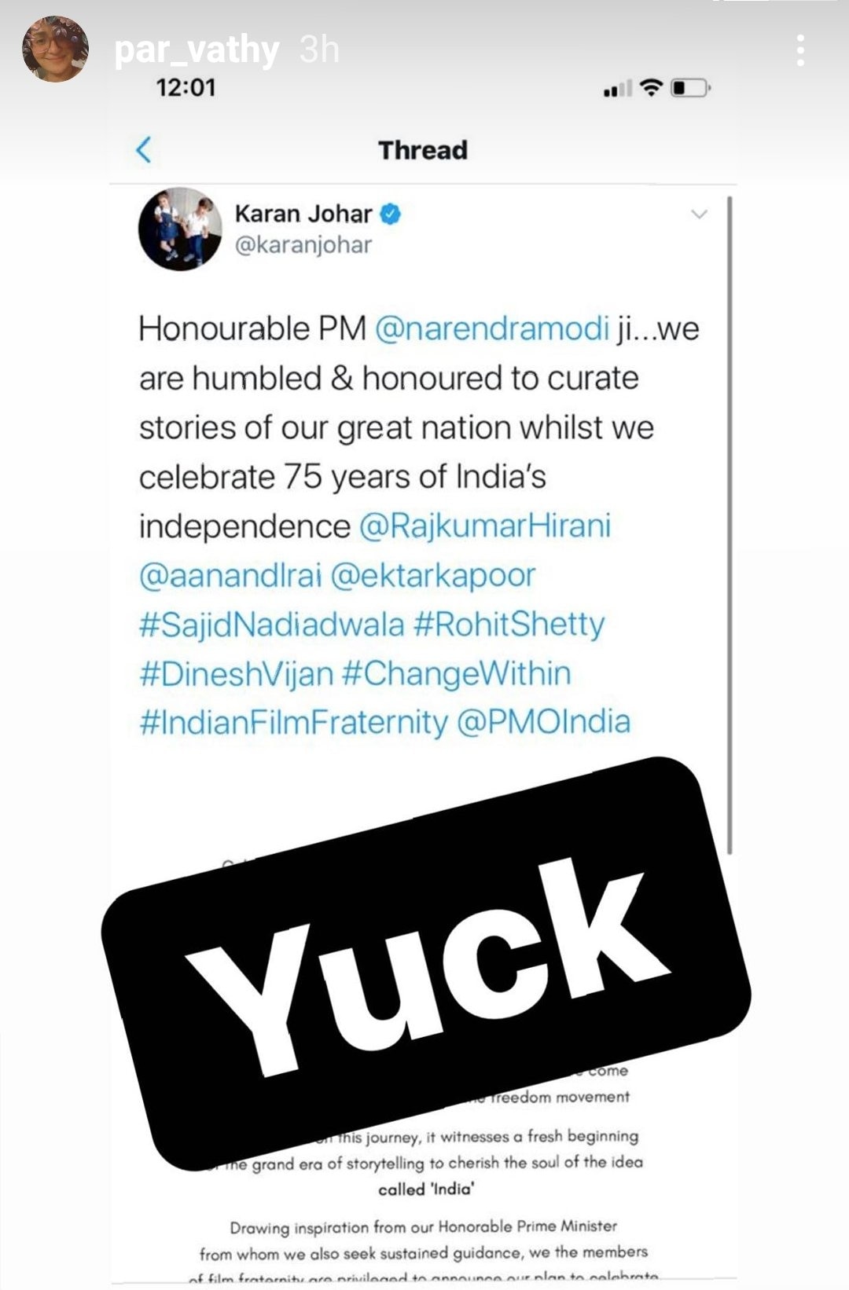Open the @PMOIndia mention

[x=543, y=722]
